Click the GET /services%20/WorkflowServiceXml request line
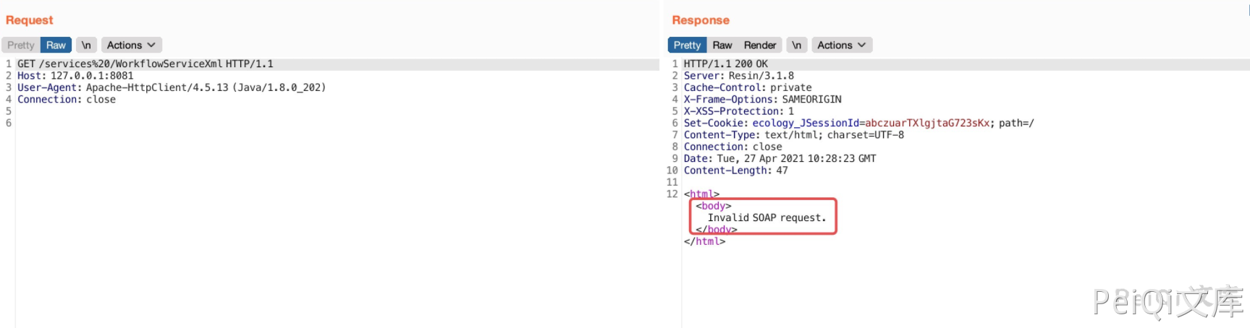This screenshot has height=328, width=1250. click(x=145, y=64)
